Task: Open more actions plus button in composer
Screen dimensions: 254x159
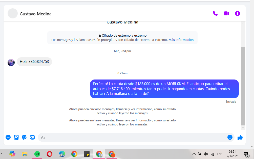Action: (x=8, y=137)
